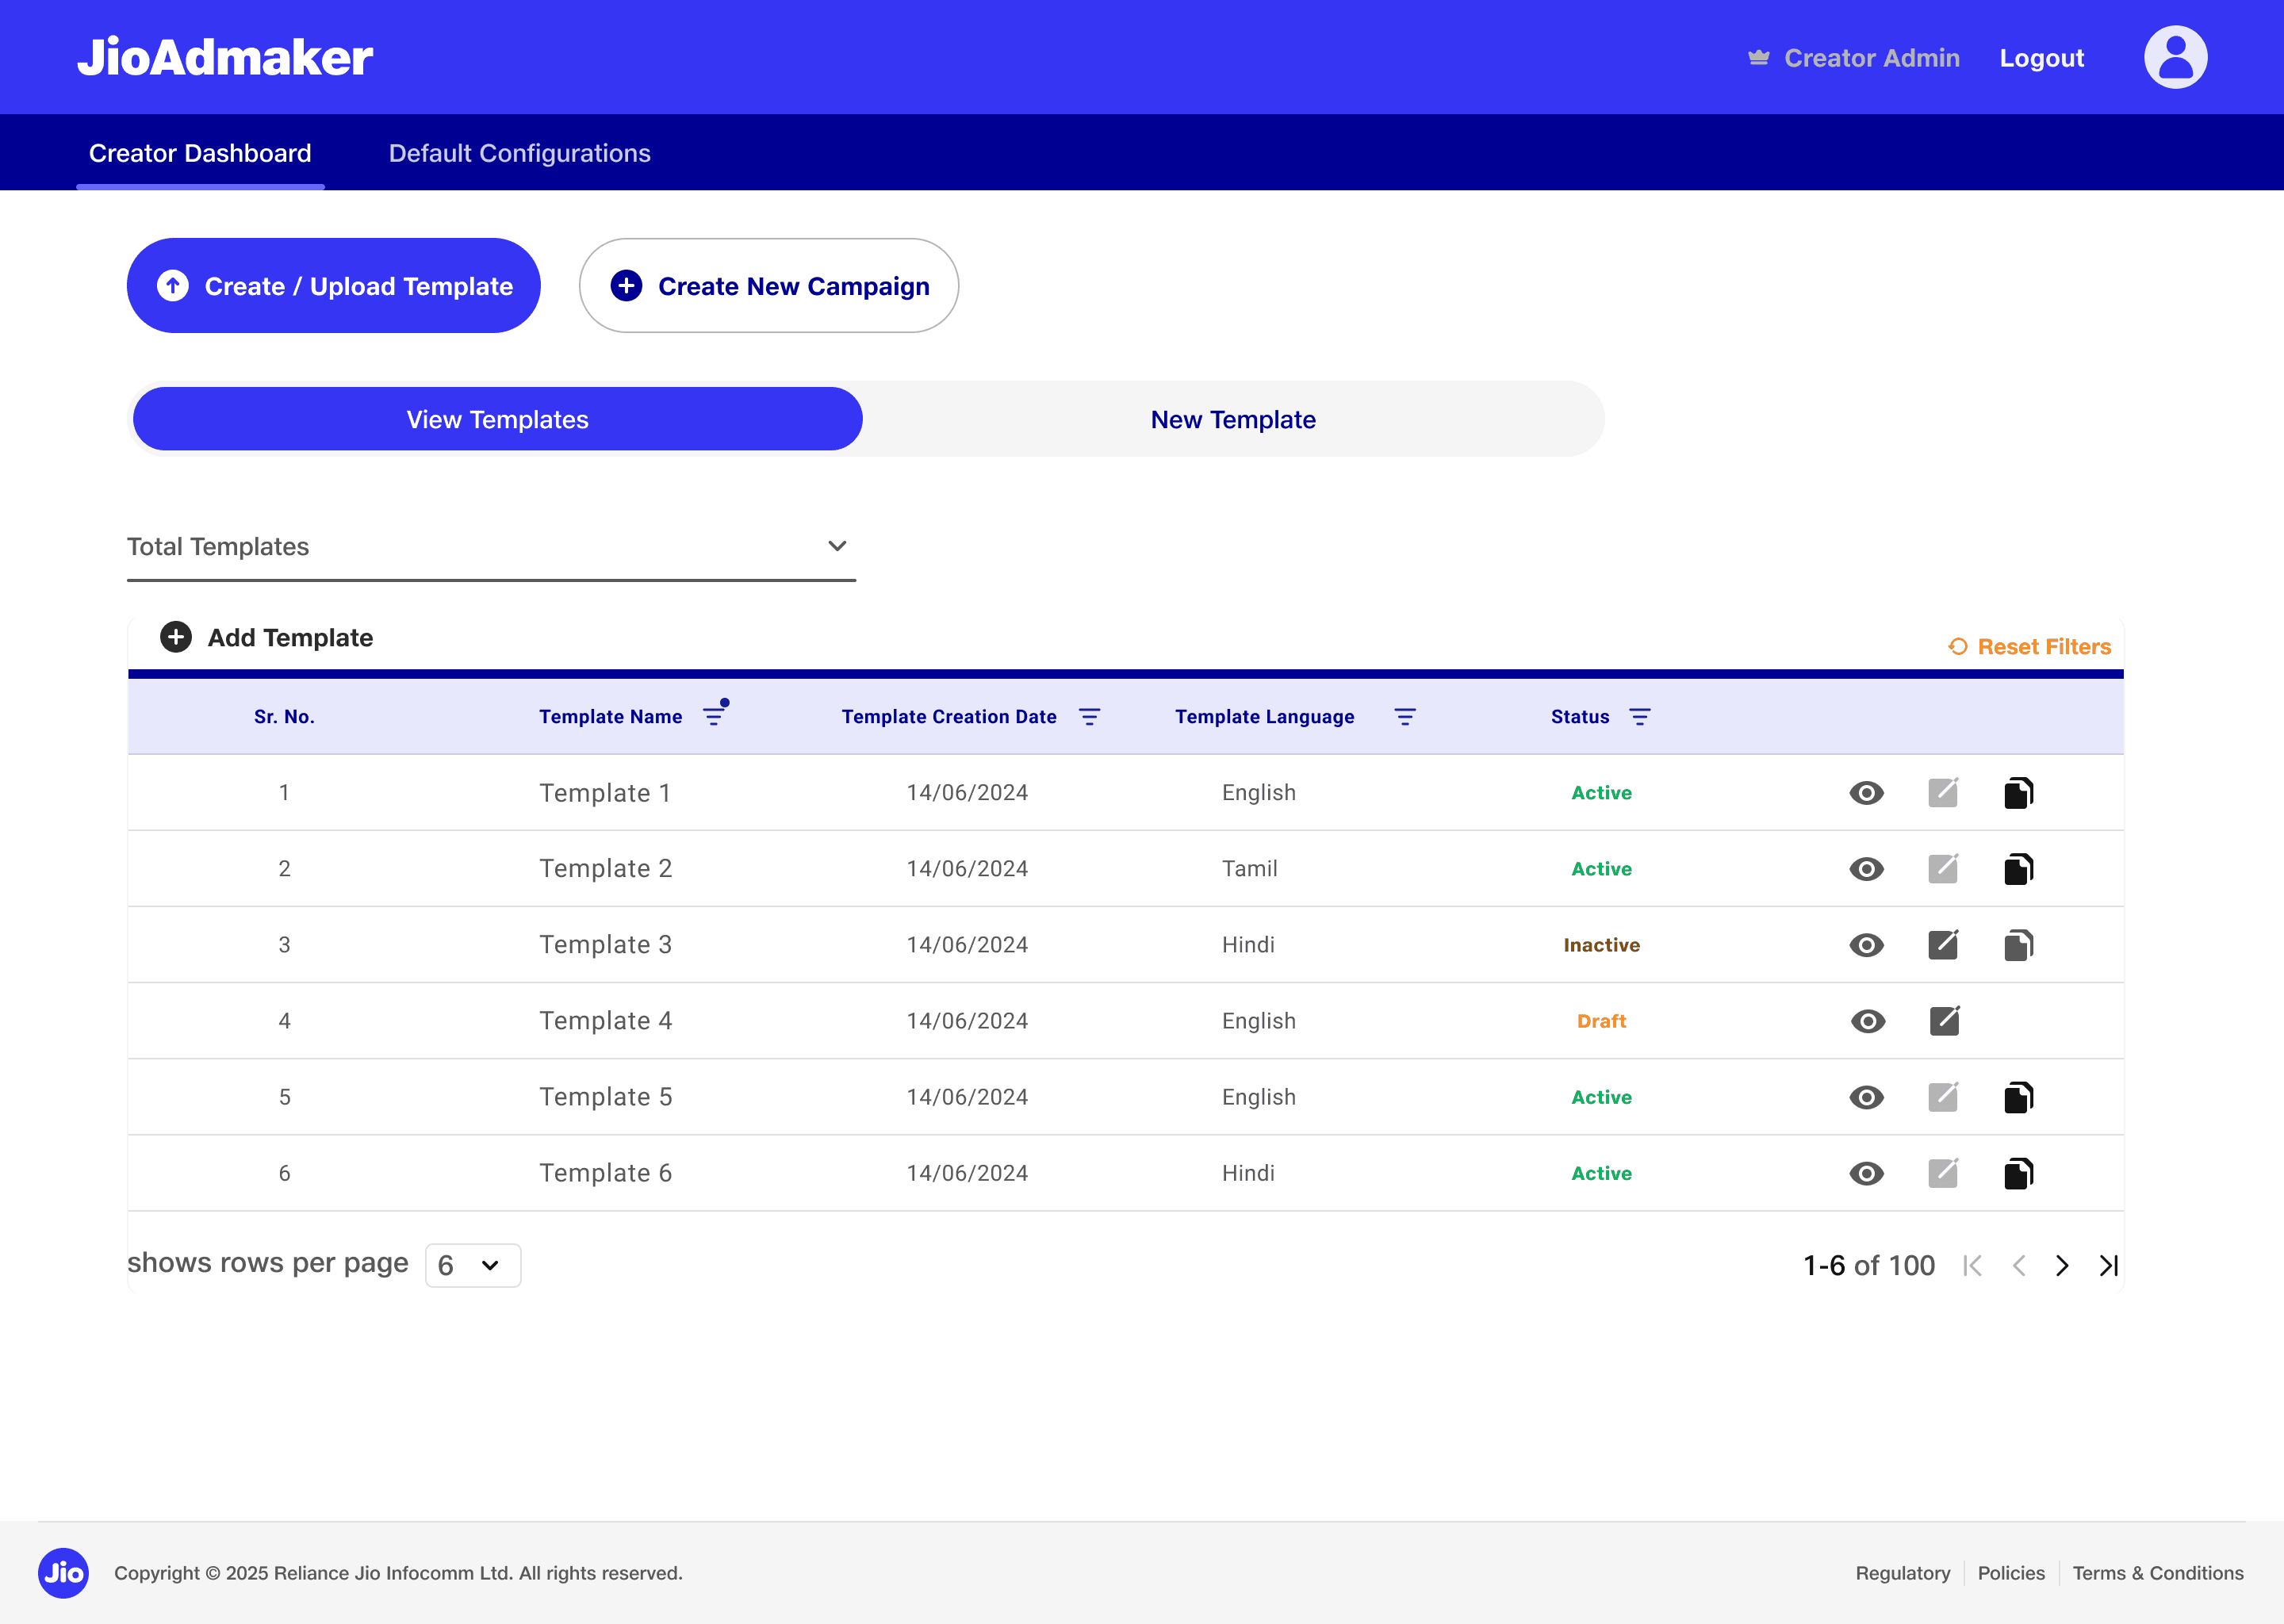Preview Template 6 via eye icon
2284x1624 pixels.
coord(1866,1173)
